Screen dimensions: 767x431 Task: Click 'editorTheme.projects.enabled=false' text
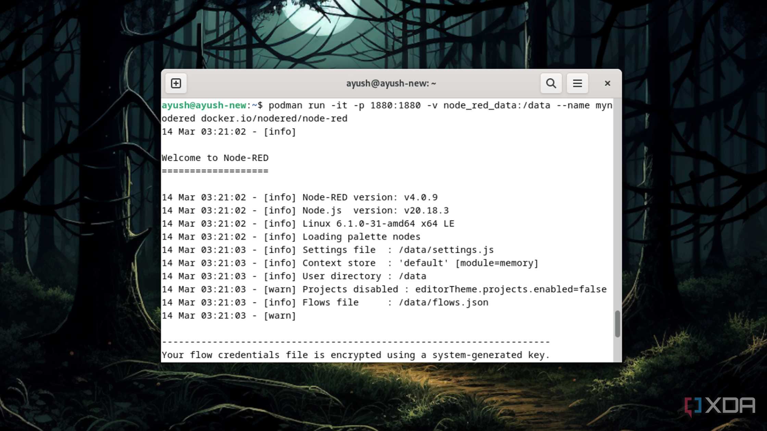point(511,289)
